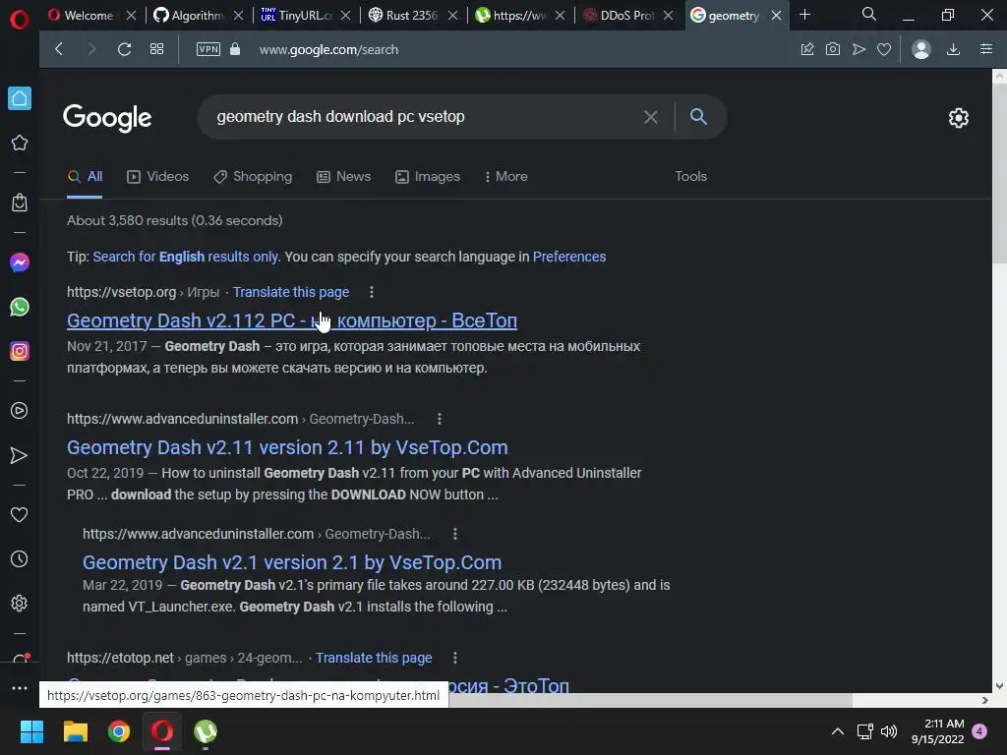Open the sidebar history clock icon
Viewport: 1007px width, 755px height.
tap(20, 559)
